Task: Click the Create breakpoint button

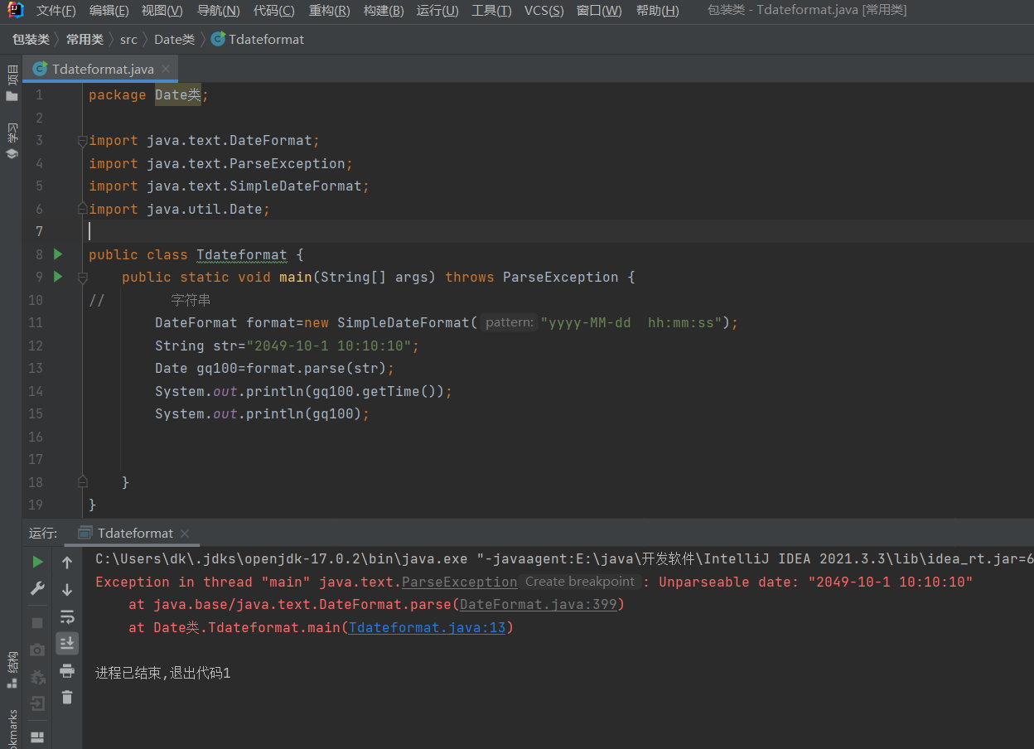Action: 580,582
